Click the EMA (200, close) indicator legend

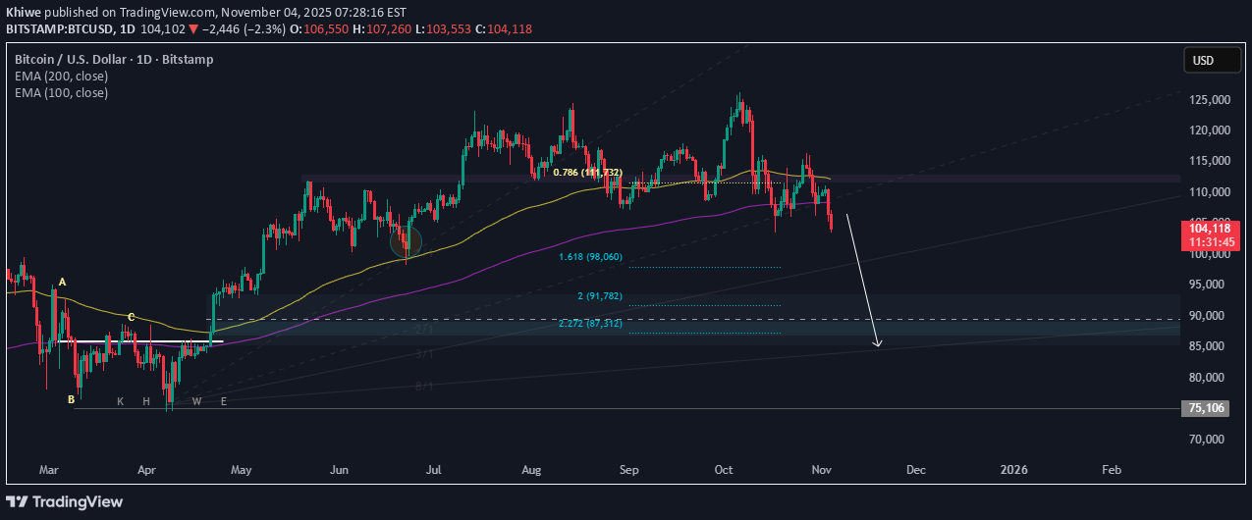coord(62,76)
